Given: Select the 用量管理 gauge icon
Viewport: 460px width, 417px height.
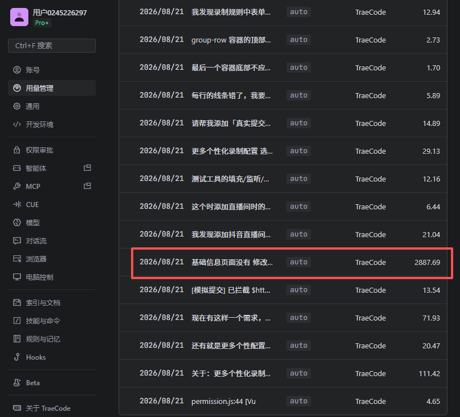Looking at the screenshot, I should [x=17, y=88].
